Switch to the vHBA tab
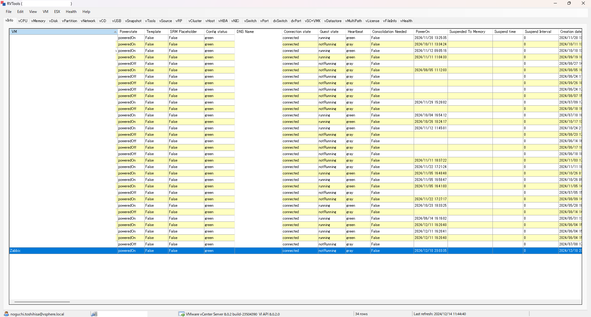This screenshot has width=591, height=317. click(x=223, y=21)
